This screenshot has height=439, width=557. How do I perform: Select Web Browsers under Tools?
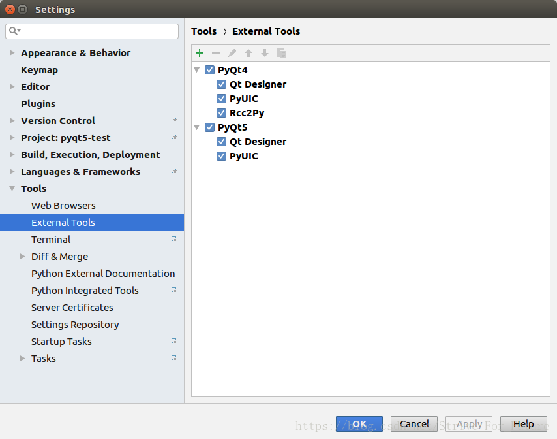point(63,206)
